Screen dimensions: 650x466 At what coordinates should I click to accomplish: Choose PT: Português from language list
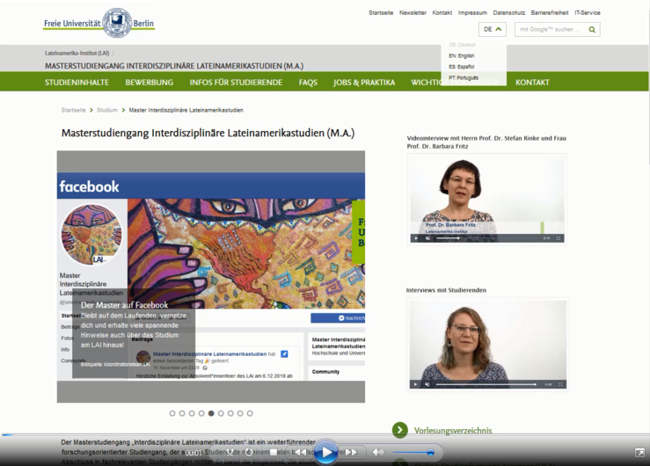point(464,78)
